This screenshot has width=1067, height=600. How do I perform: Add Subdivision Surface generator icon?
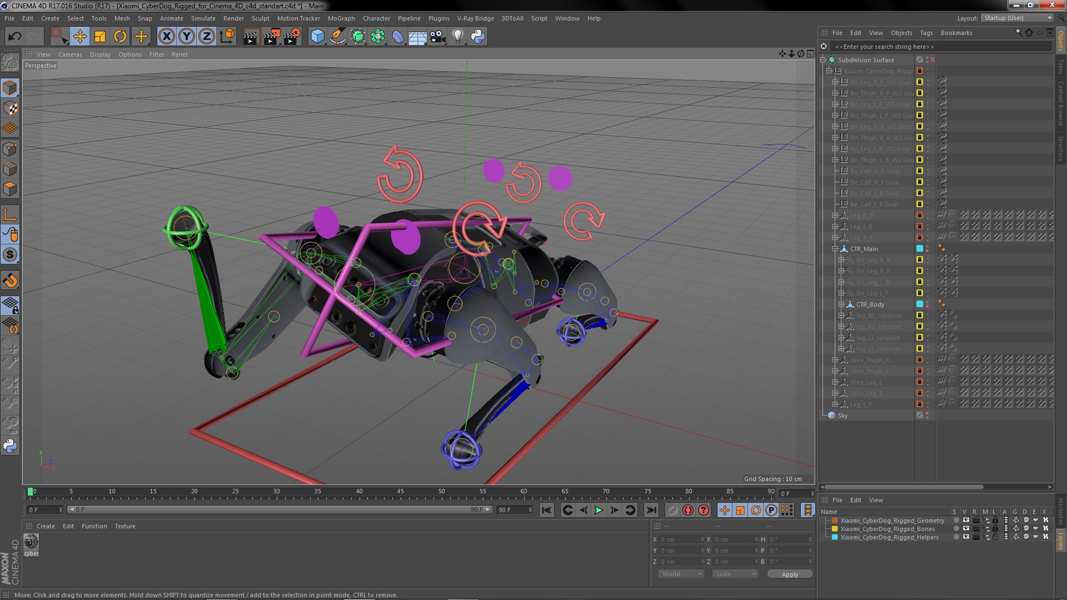358,37
